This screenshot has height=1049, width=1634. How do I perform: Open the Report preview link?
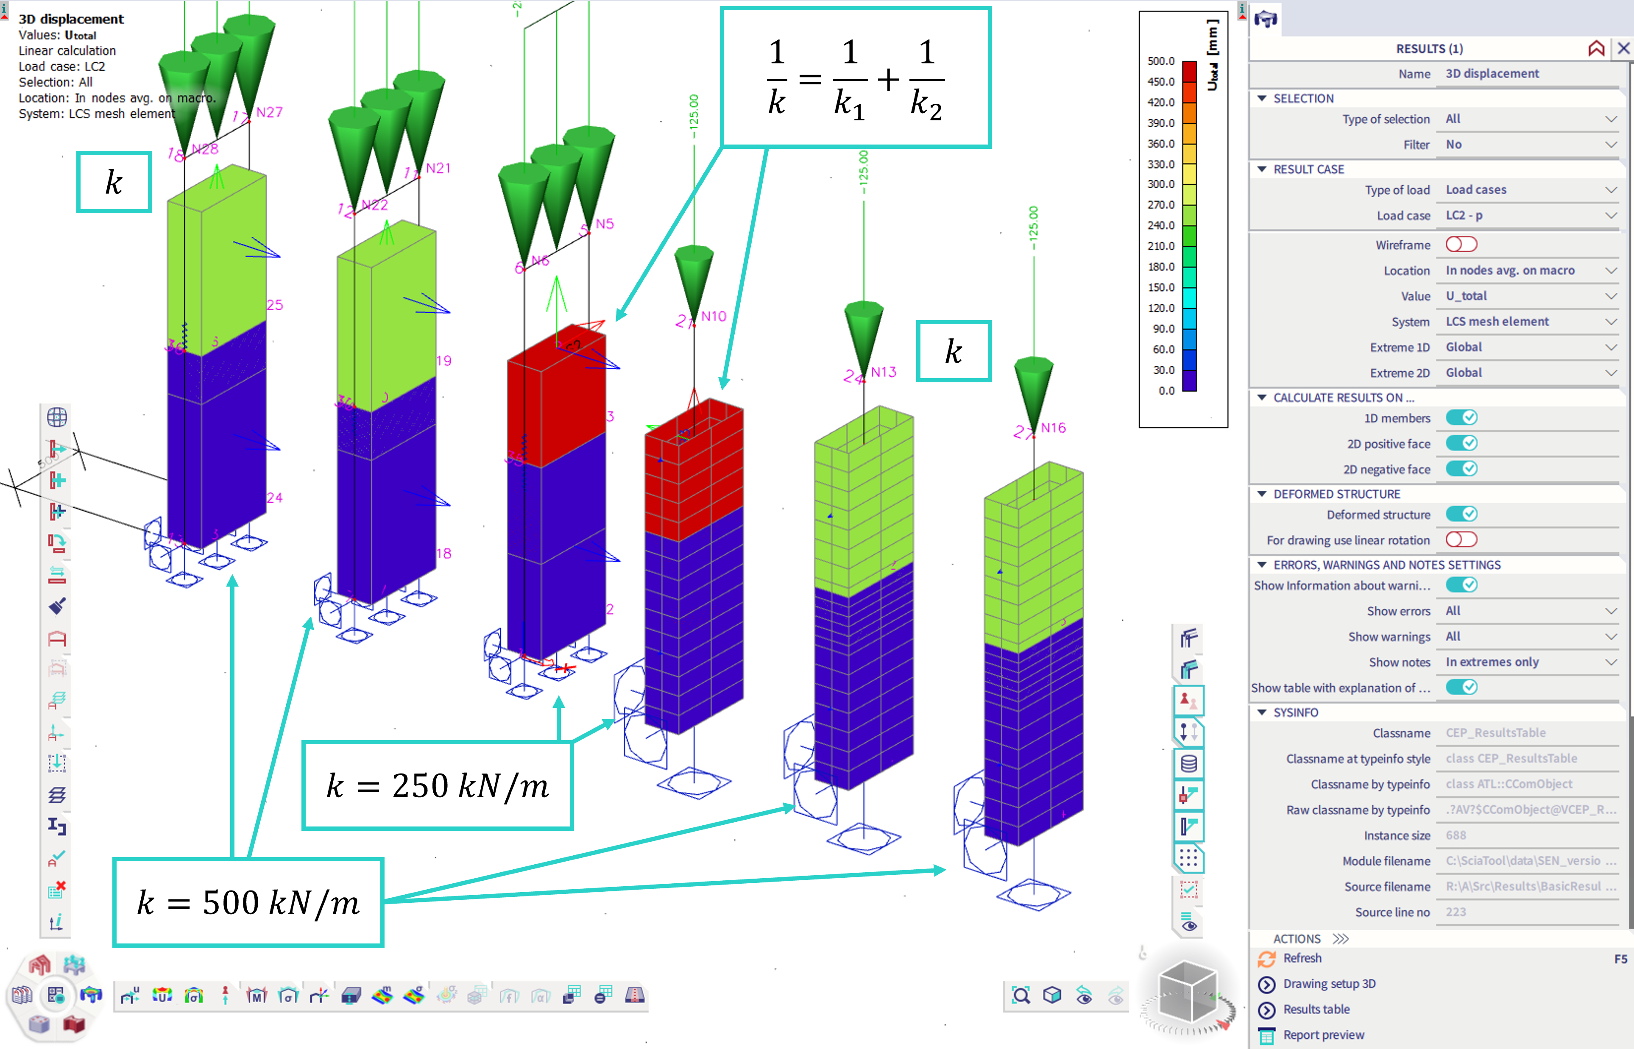point(1323,1035)
